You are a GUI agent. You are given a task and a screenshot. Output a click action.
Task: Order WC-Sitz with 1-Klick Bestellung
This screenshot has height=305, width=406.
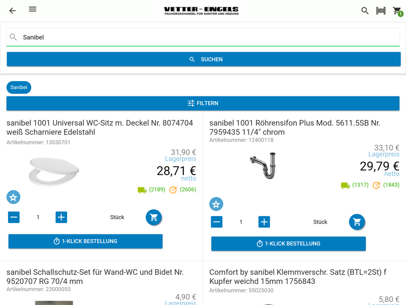point(85,241)
